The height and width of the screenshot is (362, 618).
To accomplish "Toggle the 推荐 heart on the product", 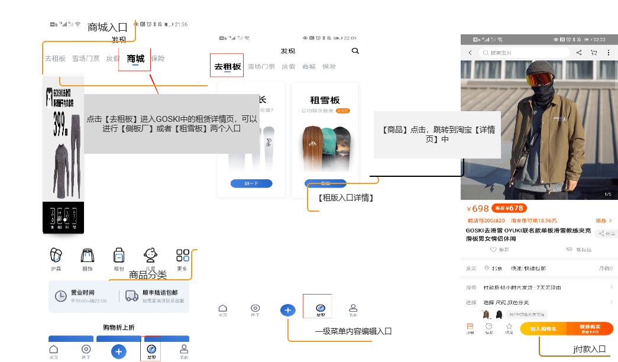I will tap(493, 249).
